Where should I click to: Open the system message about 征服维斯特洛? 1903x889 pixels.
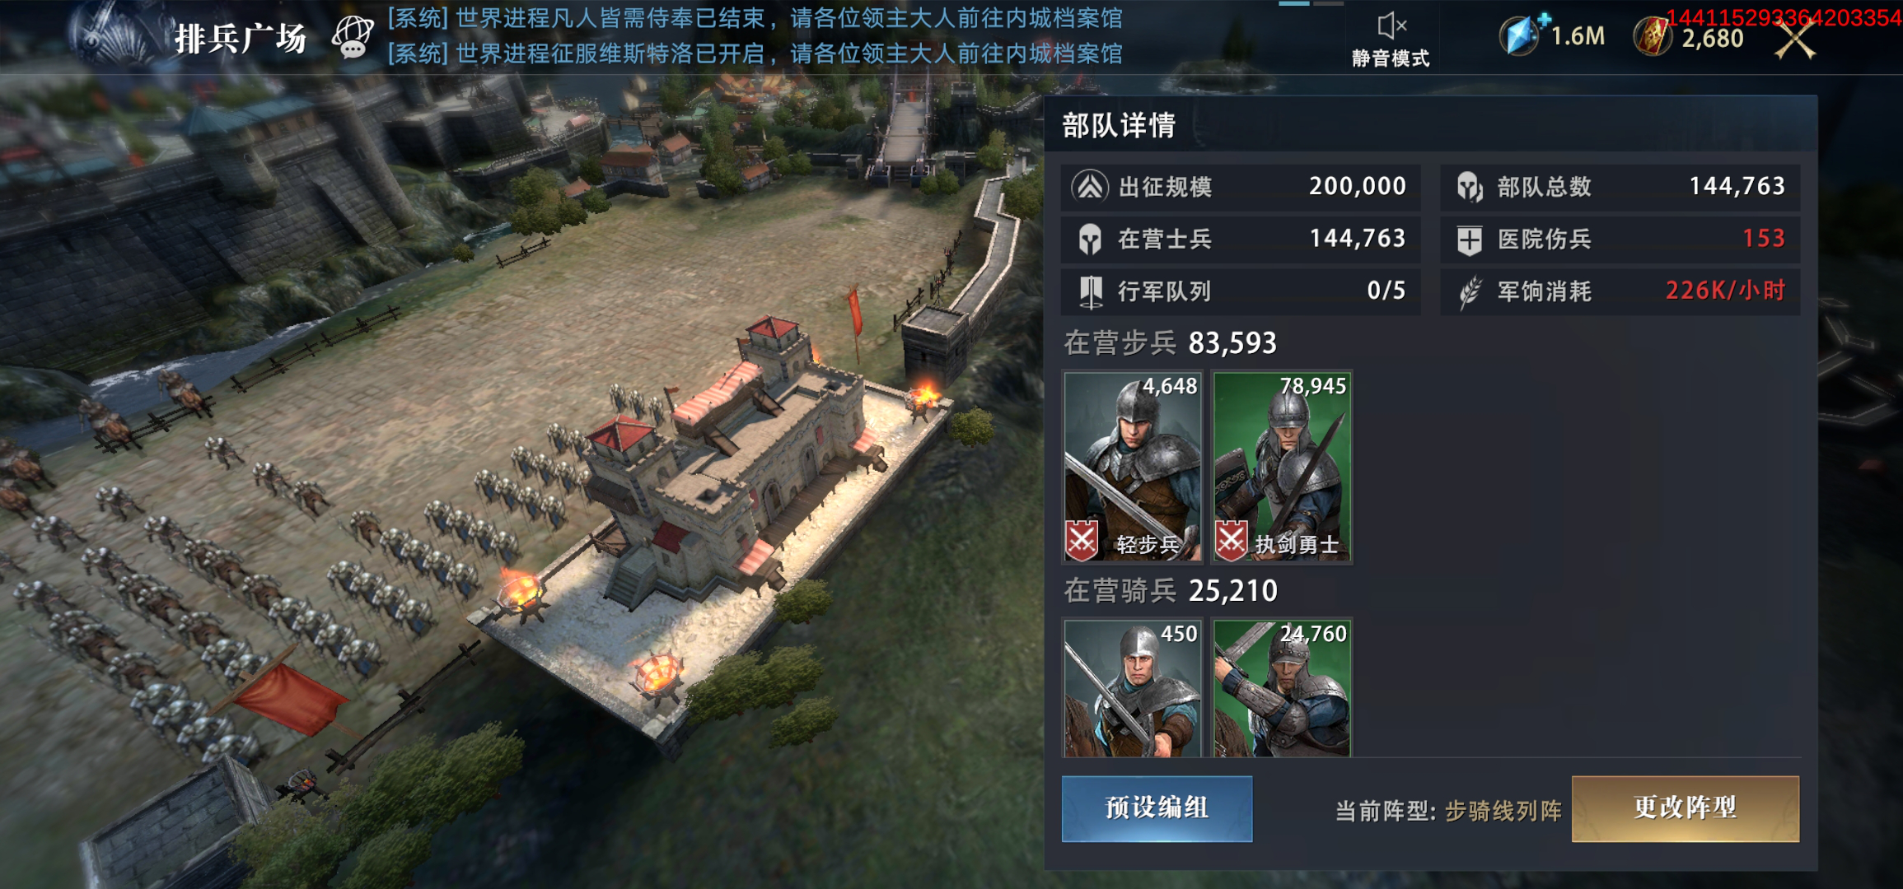click(x=755, y=54)
